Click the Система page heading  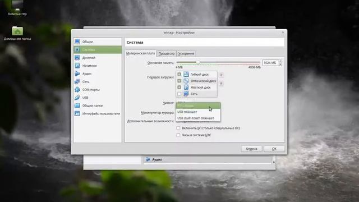tap(135, 43)
